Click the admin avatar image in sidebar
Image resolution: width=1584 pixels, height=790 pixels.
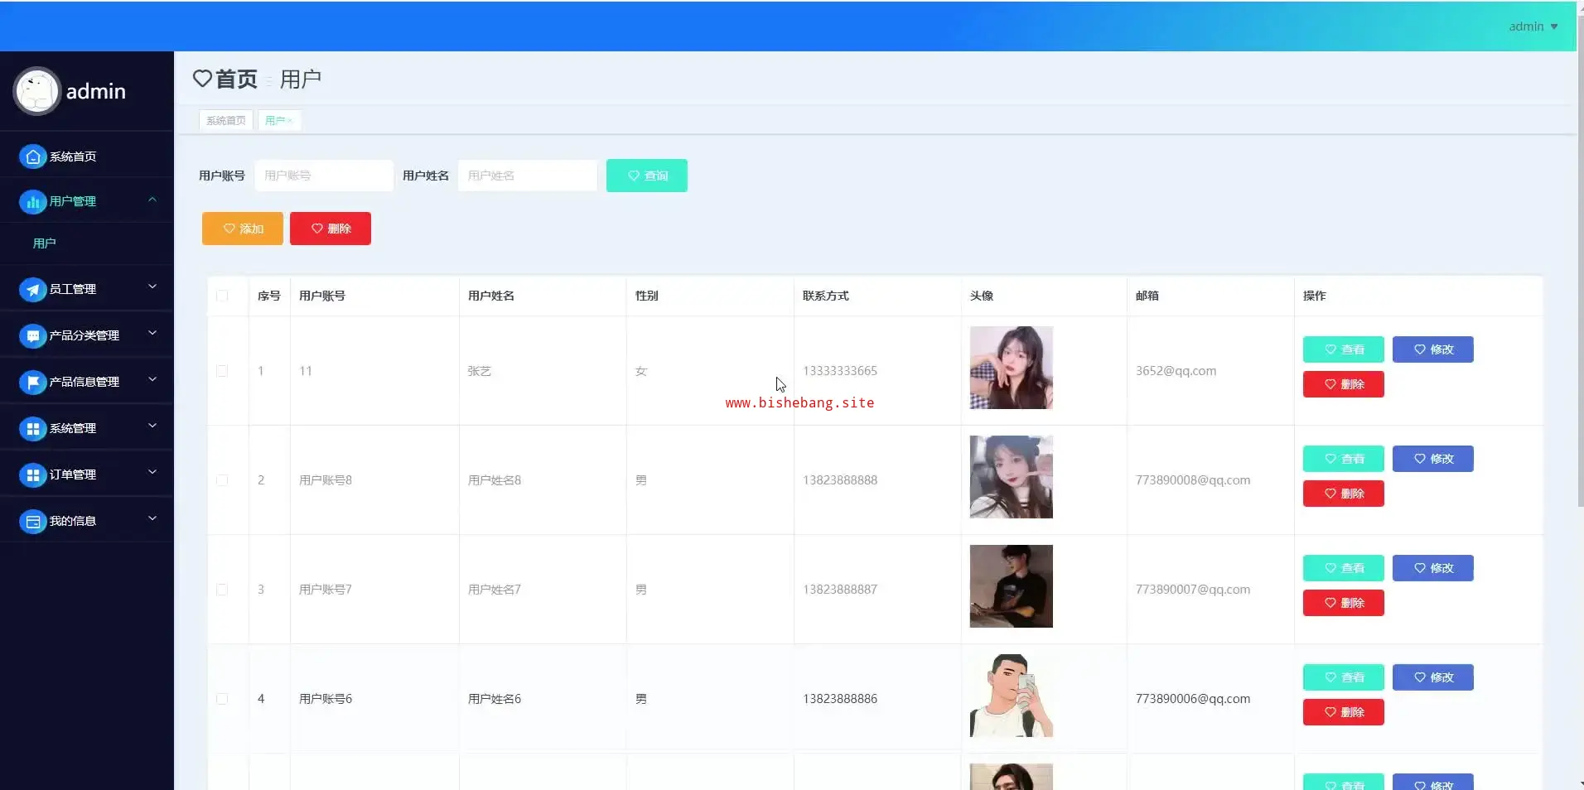coord(37,91)
